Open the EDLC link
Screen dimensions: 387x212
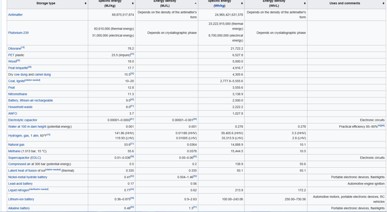(x=35, y=158)
